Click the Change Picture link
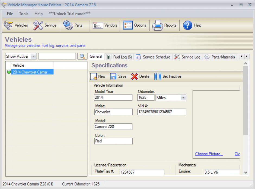This screenshot has height=189, width=255. (209, 154)
